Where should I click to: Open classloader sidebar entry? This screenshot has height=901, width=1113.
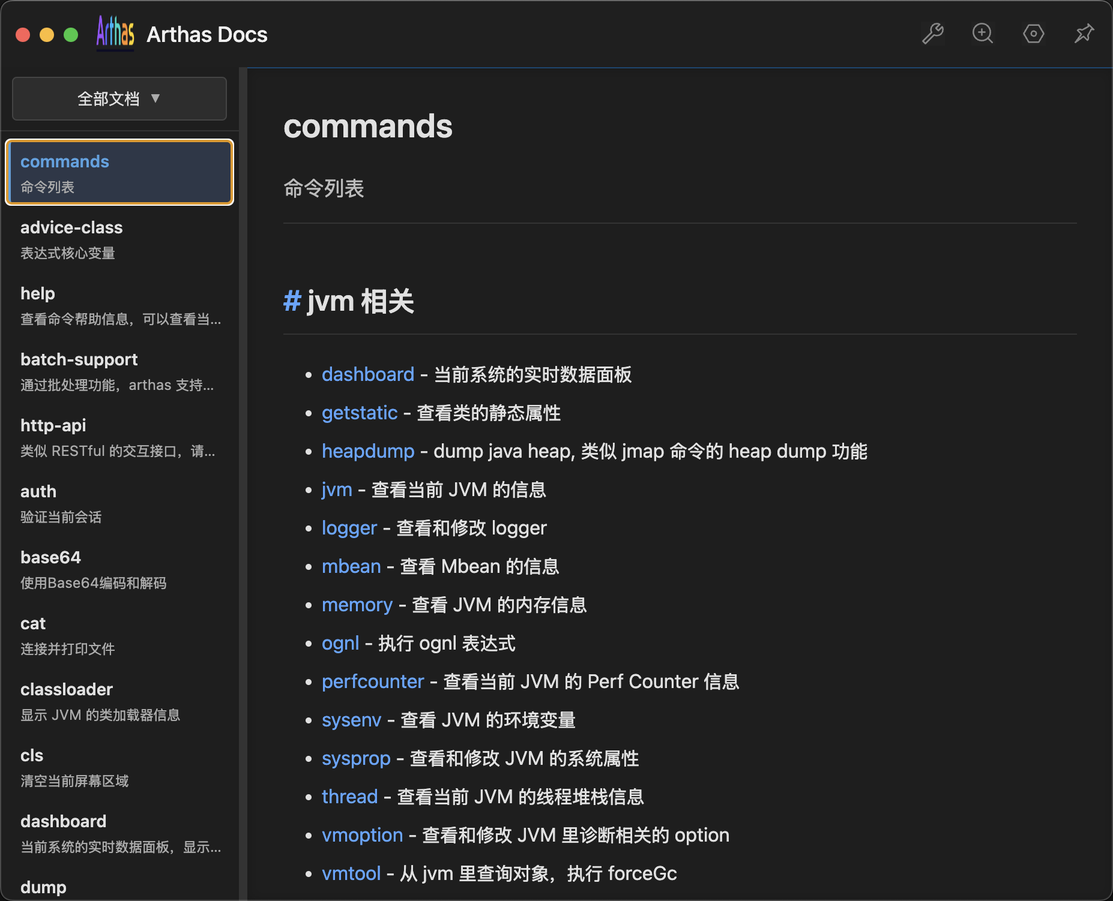119,701
